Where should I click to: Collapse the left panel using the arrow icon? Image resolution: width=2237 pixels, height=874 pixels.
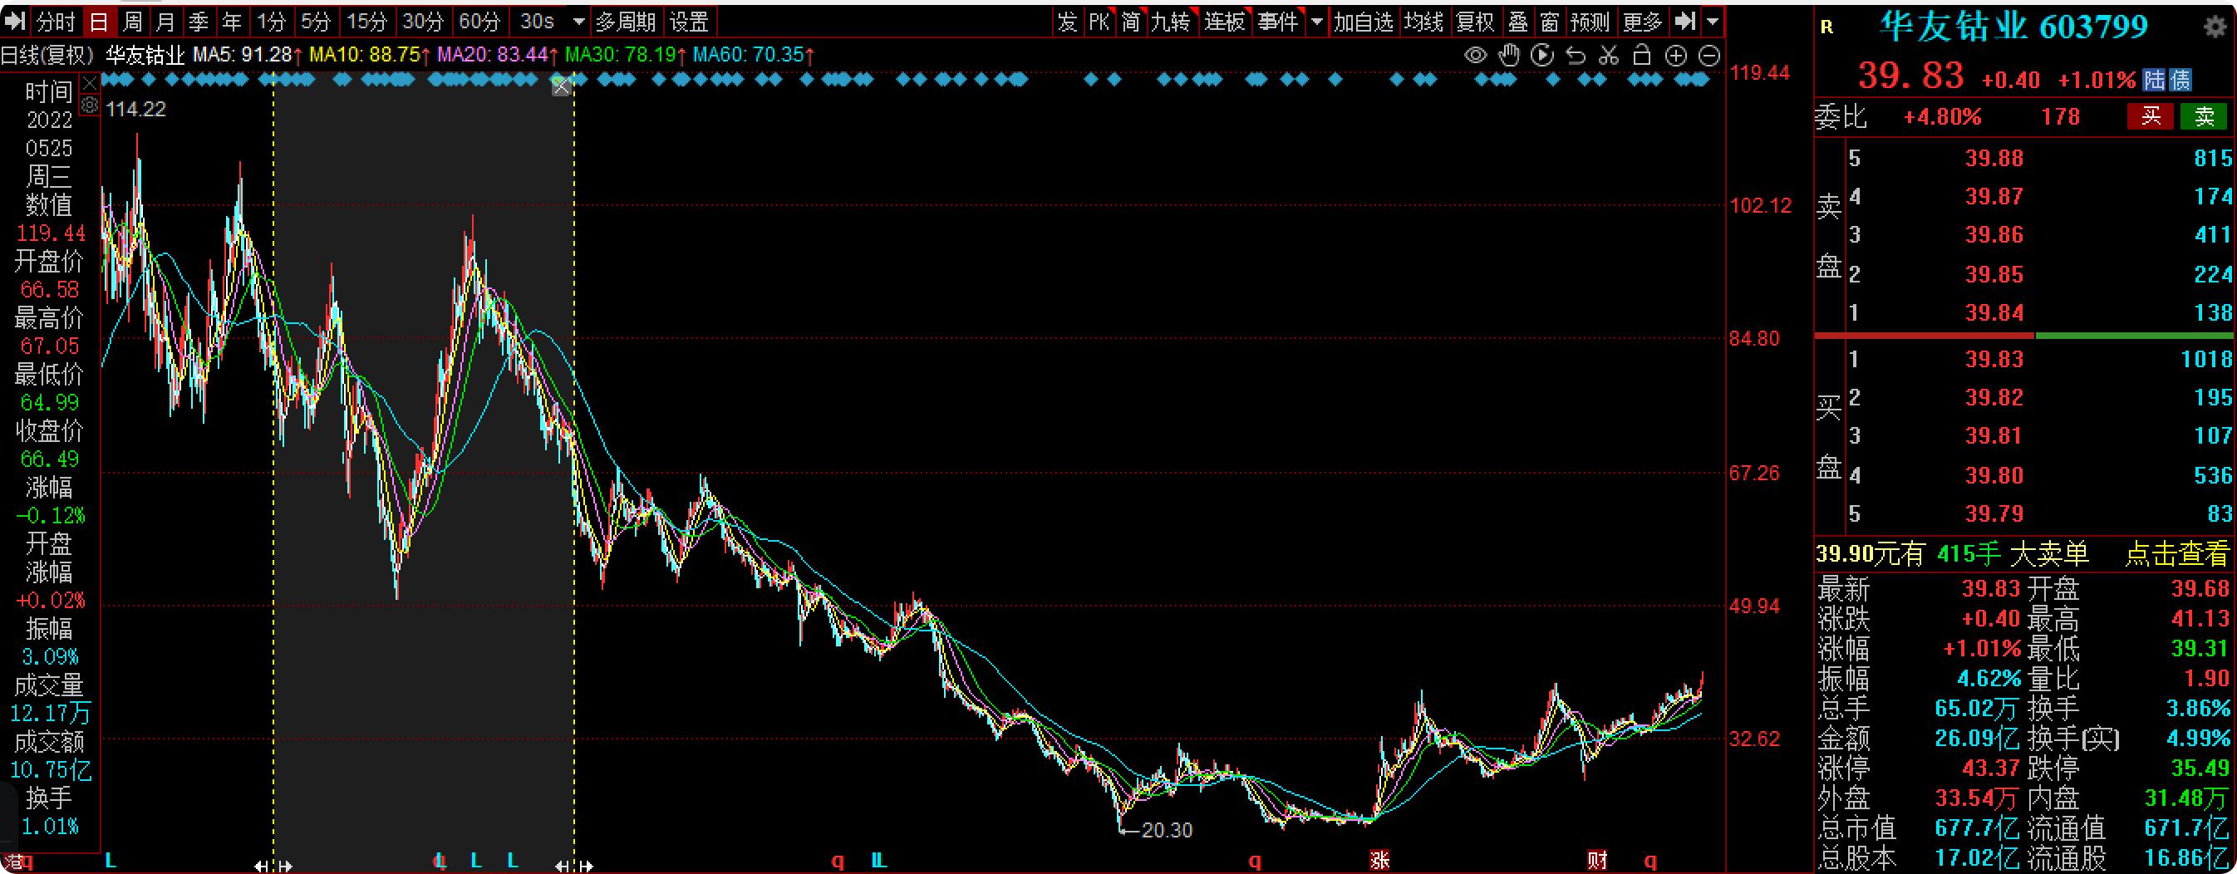point(15,21)
